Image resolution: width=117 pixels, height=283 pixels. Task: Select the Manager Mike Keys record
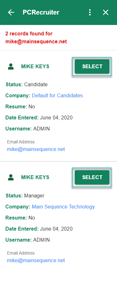pyautogui.click(x=92, y=177)
